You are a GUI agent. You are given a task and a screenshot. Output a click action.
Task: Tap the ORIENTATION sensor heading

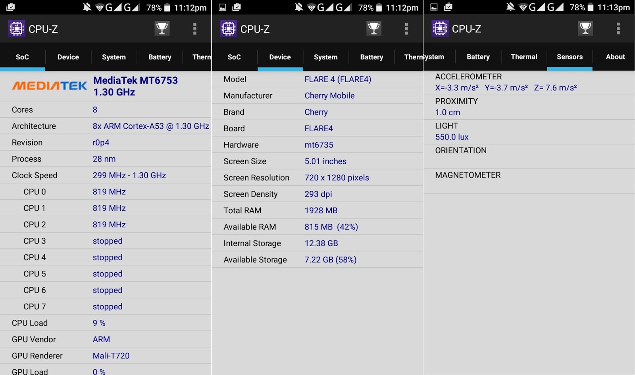tap(461, 151)
